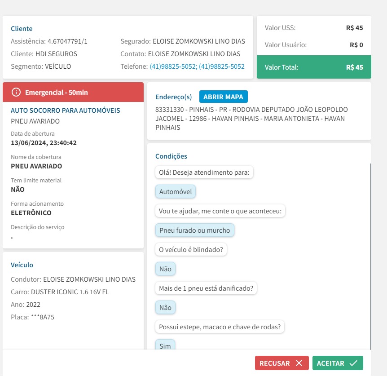Select the 'Sim' answer bubble
Screen dimensions: 387x376
[x=165, y=345]
